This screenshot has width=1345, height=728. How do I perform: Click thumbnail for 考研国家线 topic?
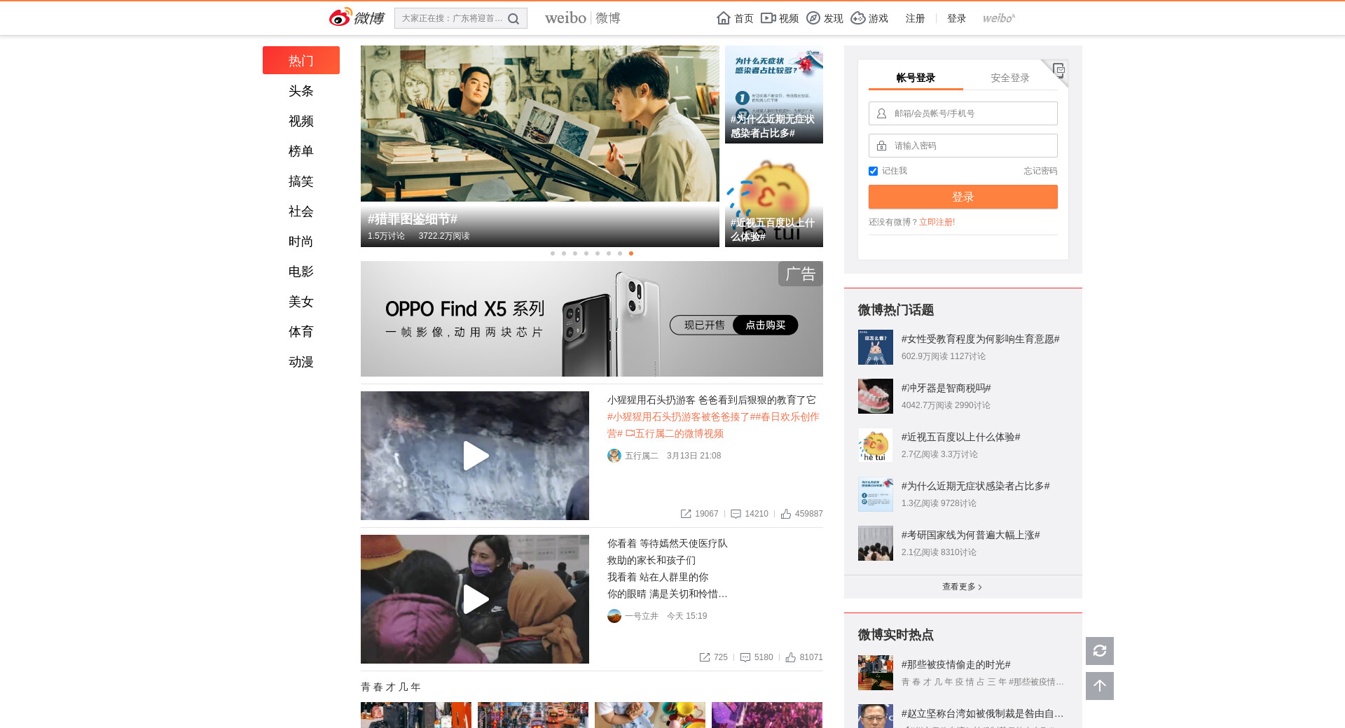876,543
